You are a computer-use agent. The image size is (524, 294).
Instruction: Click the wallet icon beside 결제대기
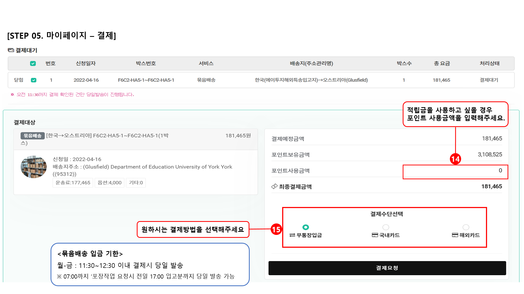(11, 50)
